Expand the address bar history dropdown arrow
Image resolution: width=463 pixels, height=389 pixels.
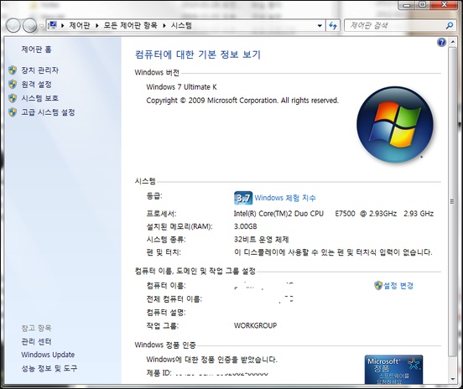(320, 26)
